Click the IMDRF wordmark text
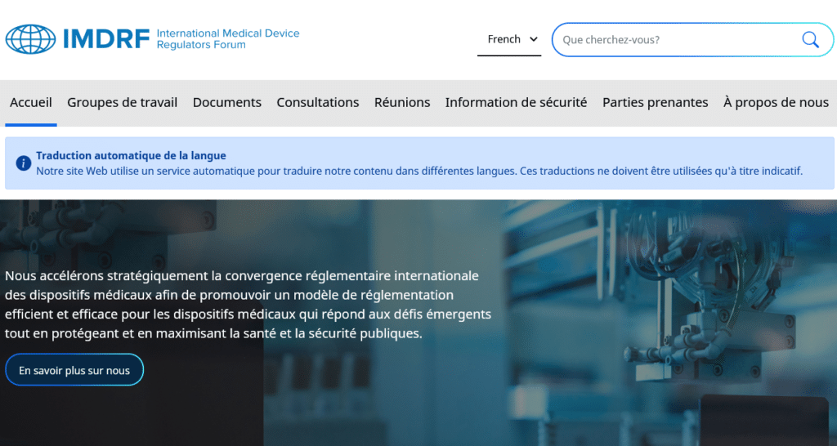 (106, 39)
